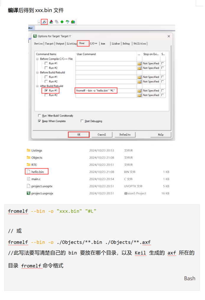The height and width of the screenshot is (300, 205).
Task: Uncheck After Build Run #1 checkbox
Action: tap(46, 91)
